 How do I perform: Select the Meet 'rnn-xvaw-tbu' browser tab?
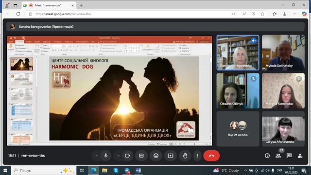pos(49,5)
